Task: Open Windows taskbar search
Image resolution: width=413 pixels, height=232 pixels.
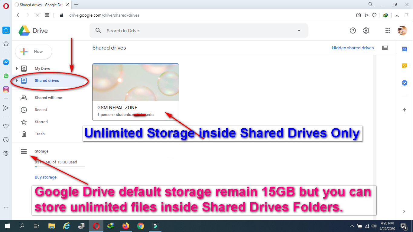Action: (x=22, y=226)
